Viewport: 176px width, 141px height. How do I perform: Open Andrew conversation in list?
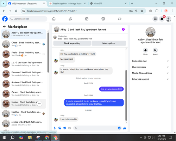[24, 84]
